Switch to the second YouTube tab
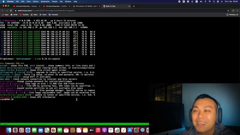 point(56,6)
